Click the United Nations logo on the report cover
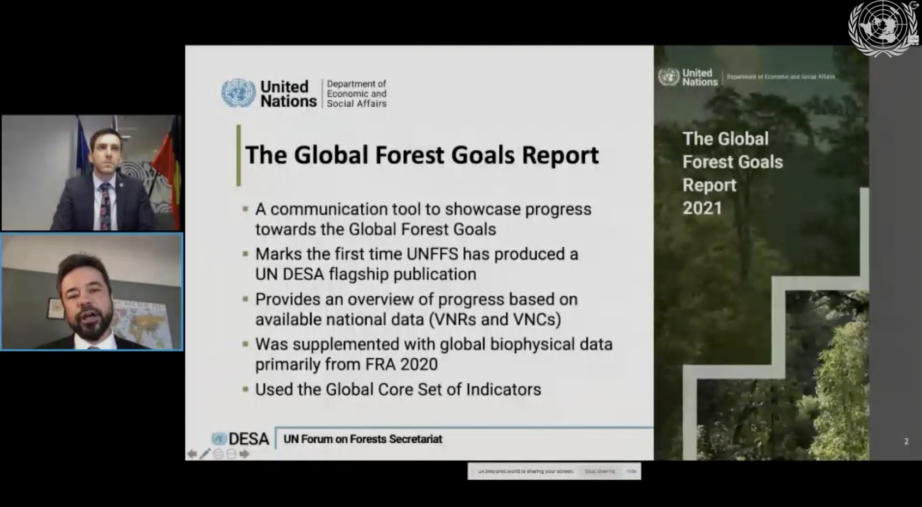The image size is (922, 507). coord(688,77)
